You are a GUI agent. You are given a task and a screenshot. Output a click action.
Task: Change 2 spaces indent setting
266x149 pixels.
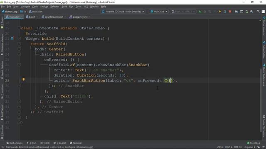pos(250,147)
